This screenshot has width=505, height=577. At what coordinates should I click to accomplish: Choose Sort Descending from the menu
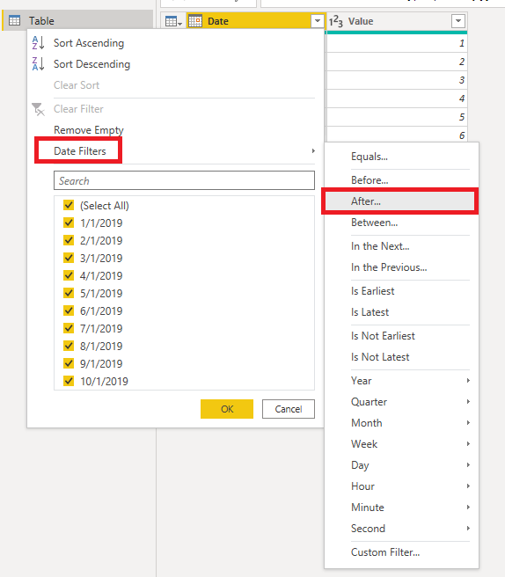coord(91,64)
